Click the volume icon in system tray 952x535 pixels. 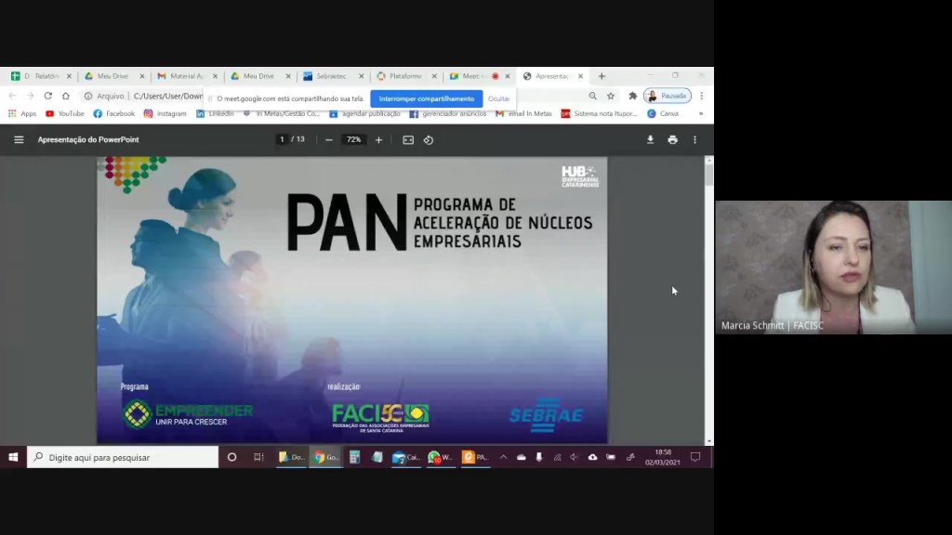coord(574,457)
